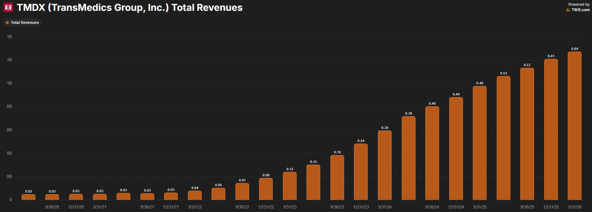This screenshot has height=212, width=592.
Task: Click the 9/30/21 axis date
Action: pos(147,208)
